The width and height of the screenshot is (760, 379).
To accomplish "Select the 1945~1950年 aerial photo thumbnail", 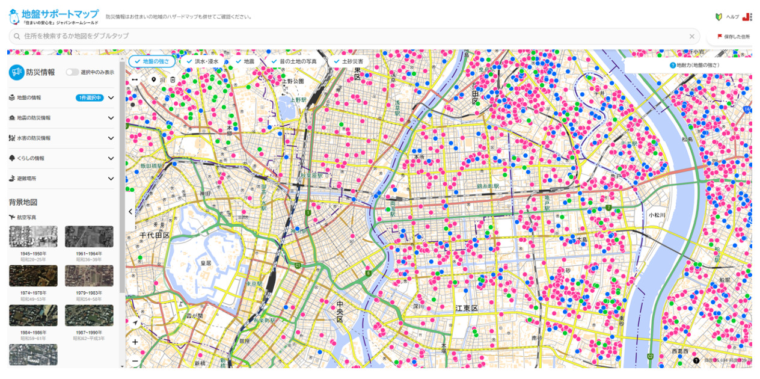I will [34, 236].
